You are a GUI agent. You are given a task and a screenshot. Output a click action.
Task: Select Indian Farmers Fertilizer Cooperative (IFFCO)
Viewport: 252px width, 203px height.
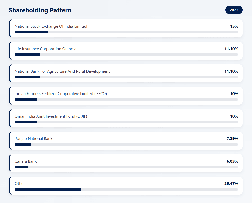(61, 94)
